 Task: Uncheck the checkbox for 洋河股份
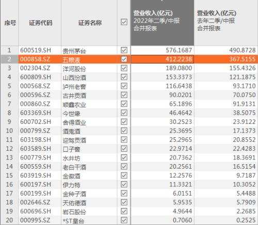point(124,68)
